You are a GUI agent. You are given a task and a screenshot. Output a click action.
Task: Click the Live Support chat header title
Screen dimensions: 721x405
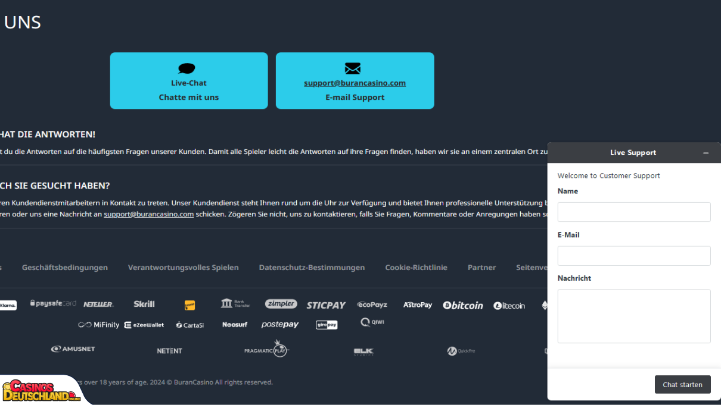pyautogui.click(x=633, y=153)
